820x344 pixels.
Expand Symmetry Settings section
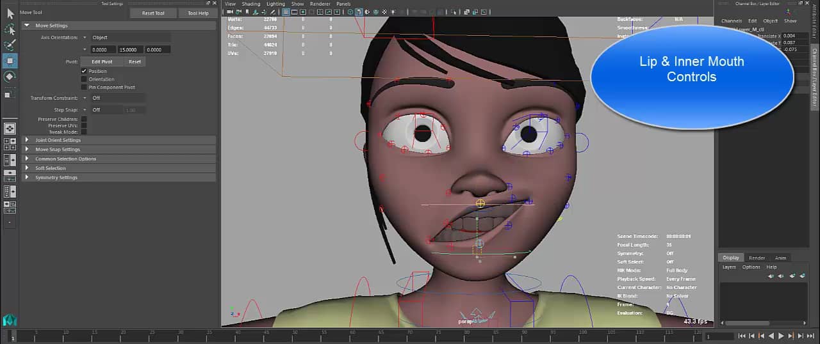point(119,177)
